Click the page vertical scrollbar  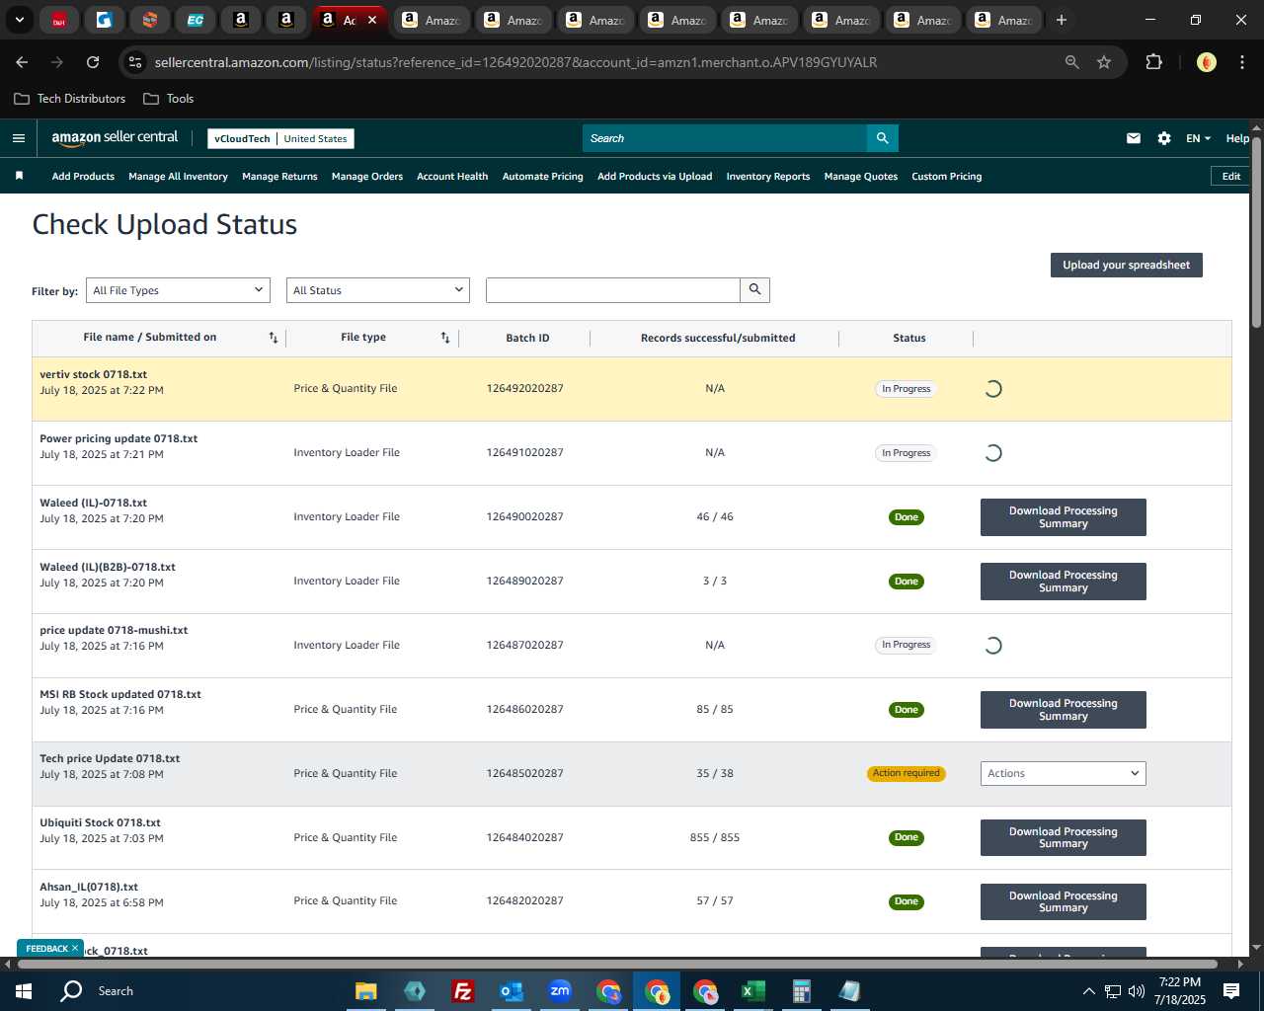(1256, 232)
